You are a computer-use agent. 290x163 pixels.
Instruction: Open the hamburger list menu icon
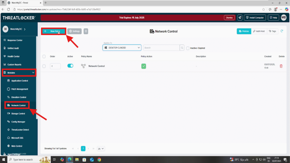[x=86, y=31]
